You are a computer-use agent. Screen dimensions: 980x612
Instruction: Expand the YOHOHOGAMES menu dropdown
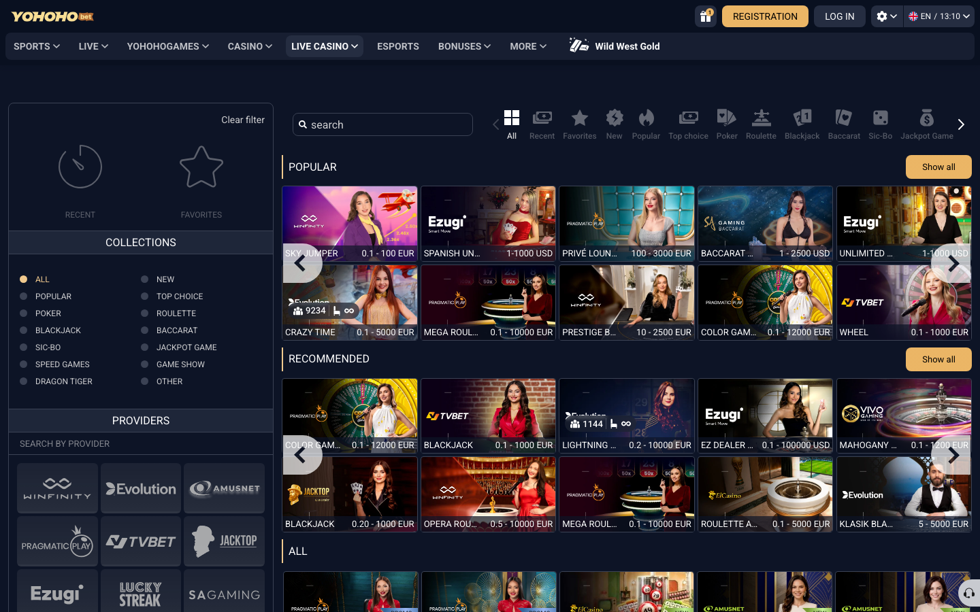coord(167,46)
